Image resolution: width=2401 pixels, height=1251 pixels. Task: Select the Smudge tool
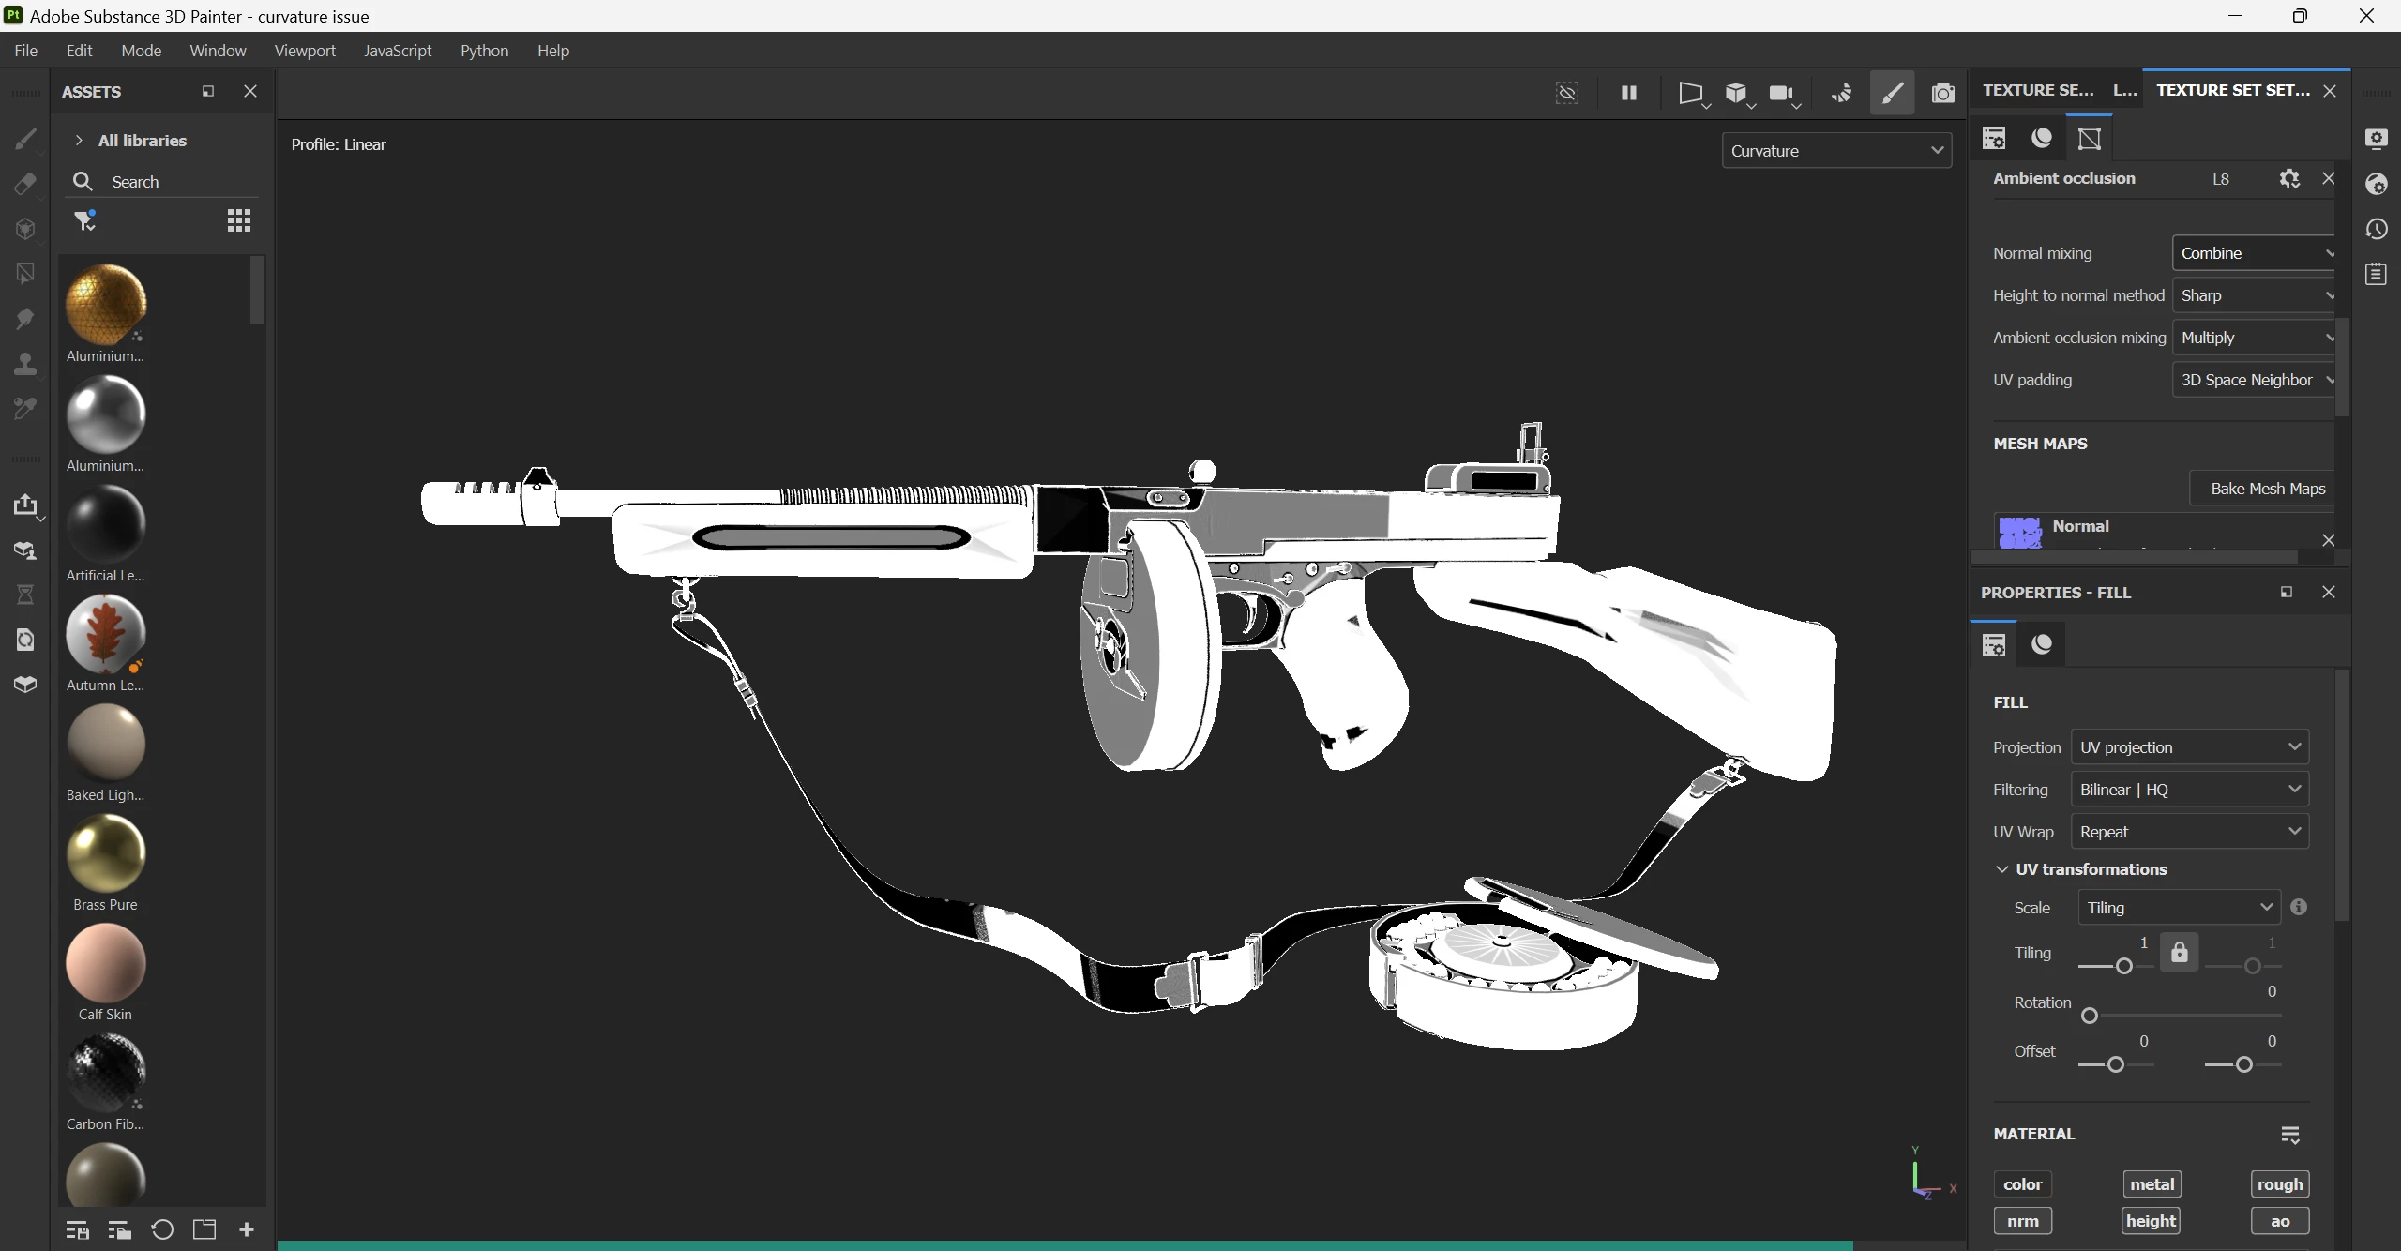[x=25, y=319]
